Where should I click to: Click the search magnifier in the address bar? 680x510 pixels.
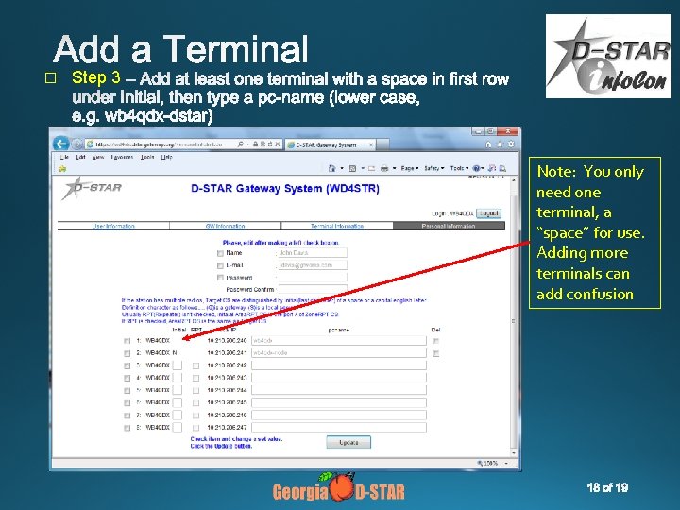241,144
